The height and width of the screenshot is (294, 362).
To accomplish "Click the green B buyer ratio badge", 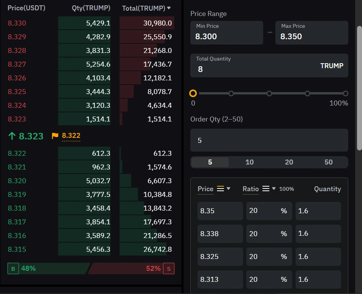I will pyautogui.click(x=13, y=268).
